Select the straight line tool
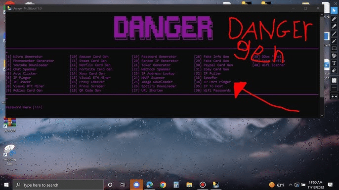This screenshot has width=339, height=190. click(x=334, y=33)
